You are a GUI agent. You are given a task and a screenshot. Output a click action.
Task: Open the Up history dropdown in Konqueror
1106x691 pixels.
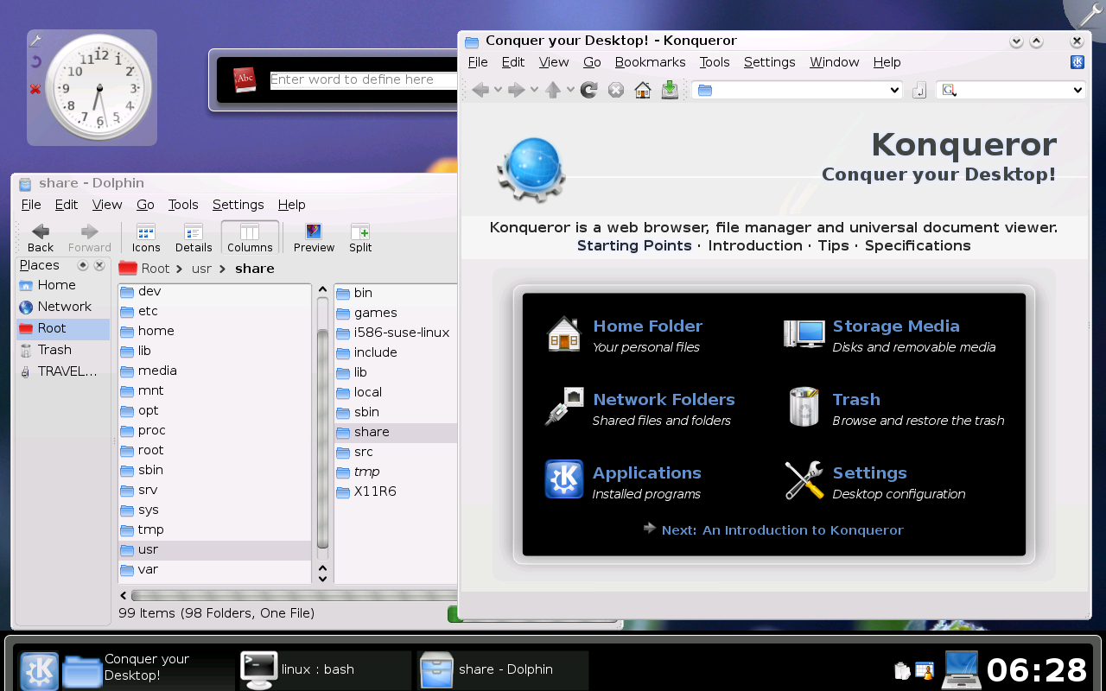(570, 90)
